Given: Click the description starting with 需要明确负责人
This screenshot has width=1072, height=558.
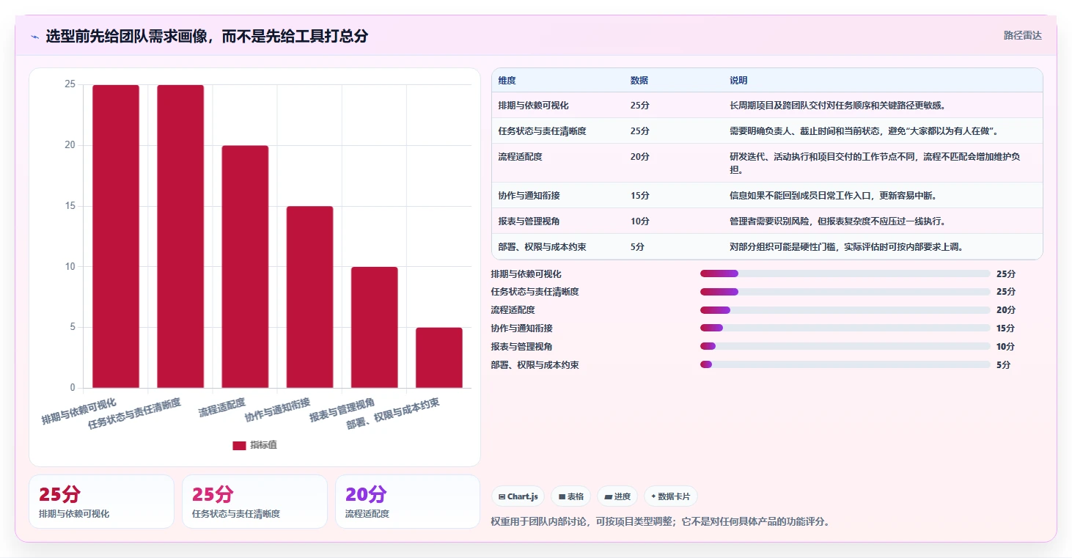Looking at the screenshot, I should coord(864,131).
